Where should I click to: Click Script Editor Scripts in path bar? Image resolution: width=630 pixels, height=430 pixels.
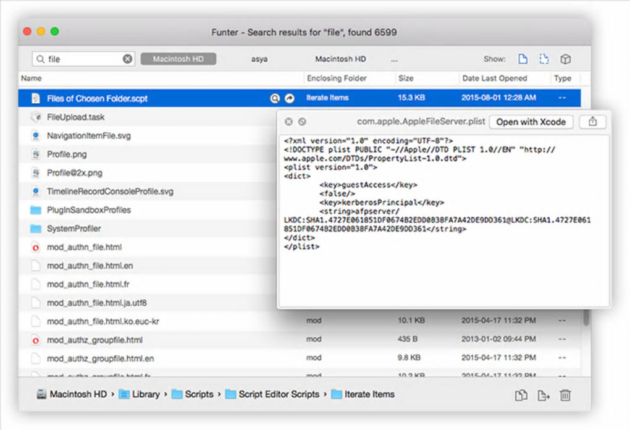click(272, 395)
